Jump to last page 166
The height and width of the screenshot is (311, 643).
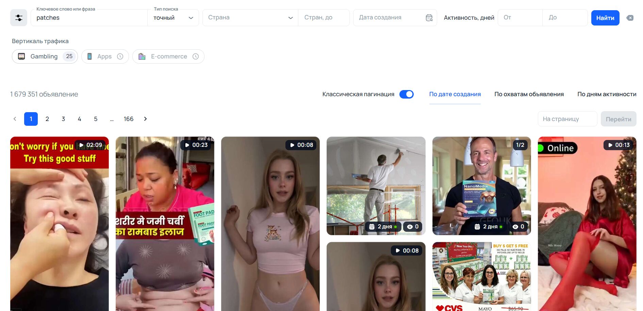[x=129, y=119]
